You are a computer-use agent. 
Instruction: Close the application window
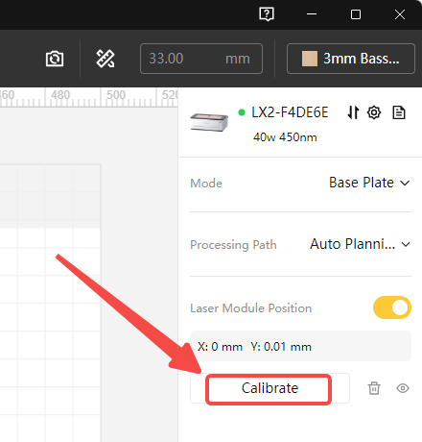point(400,14)
